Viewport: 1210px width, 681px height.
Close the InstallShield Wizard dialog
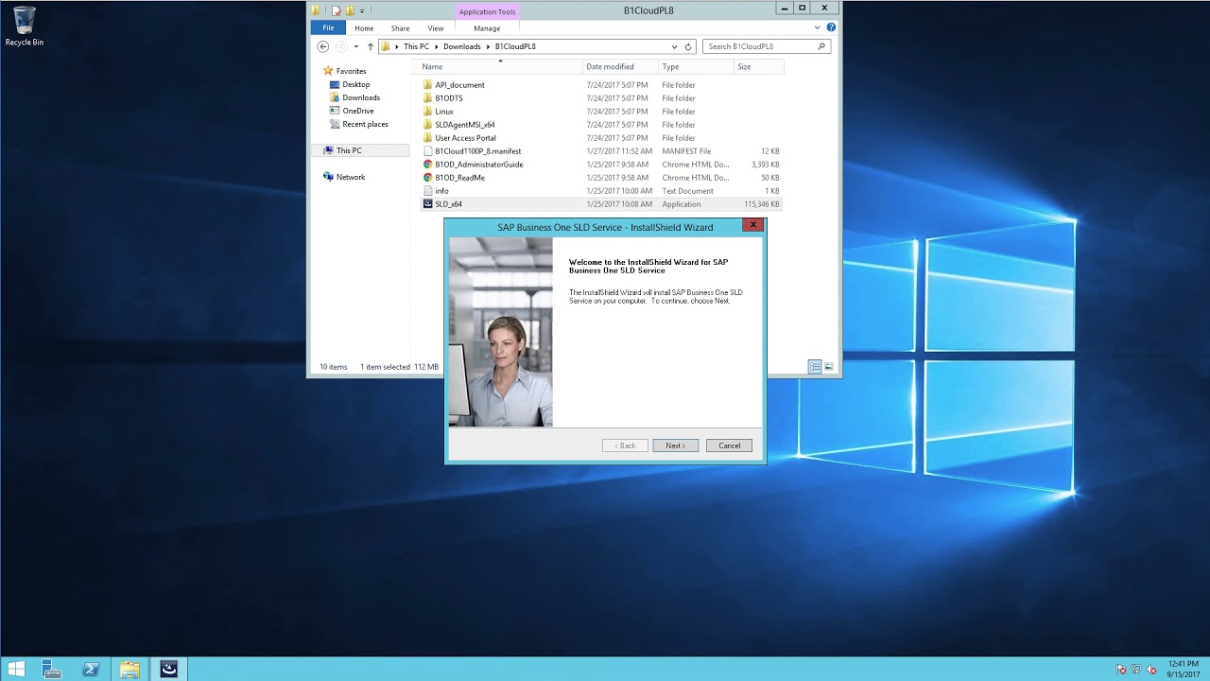[x=752, y=225]
